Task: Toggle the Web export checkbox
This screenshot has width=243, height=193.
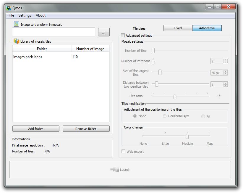Action: pos(123,152)
